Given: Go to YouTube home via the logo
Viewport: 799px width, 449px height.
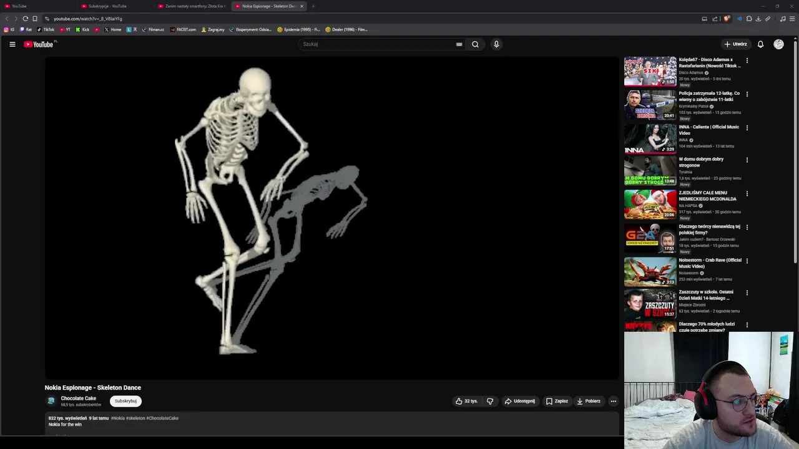Looking at the screenshot, I should tap(39, 44).
